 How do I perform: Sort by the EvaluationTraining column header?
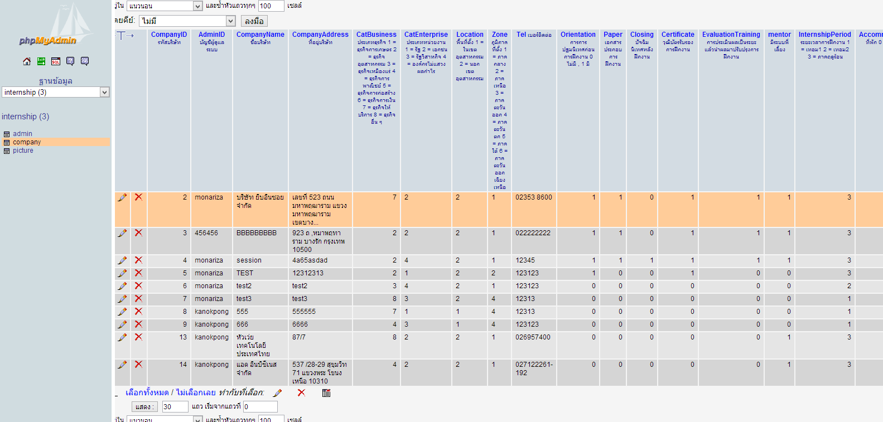click(x=731, y=35)
